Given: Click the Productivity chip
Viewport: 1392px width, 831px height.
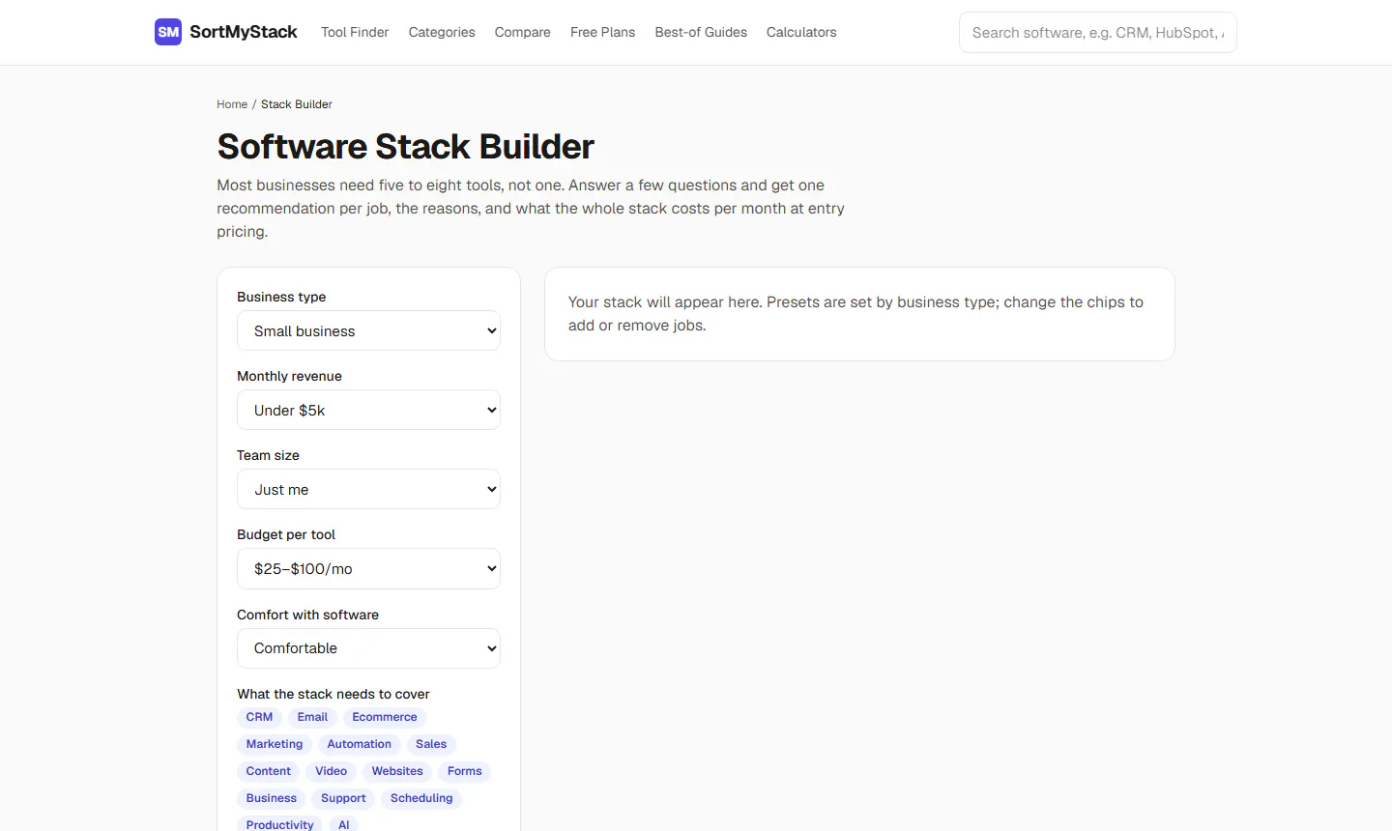Looking at the screenshot, I should [280, 824].
